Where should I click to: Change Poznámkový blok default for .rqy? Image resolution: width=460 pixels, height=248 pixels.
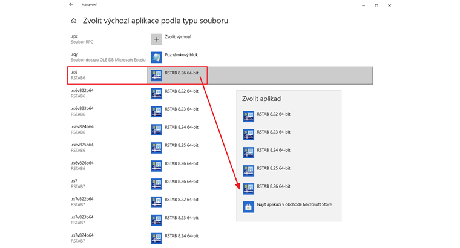(182, 55)
